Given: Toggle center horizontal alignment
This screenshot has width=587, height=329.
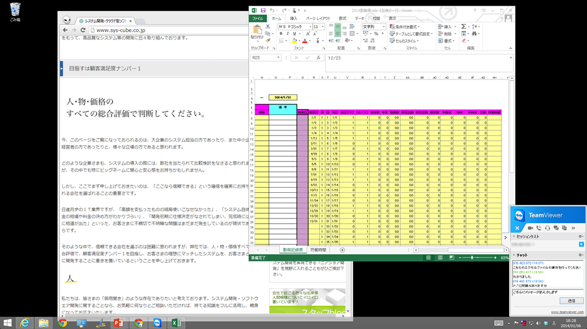Looking at the screenshot, I should (338, 33).
